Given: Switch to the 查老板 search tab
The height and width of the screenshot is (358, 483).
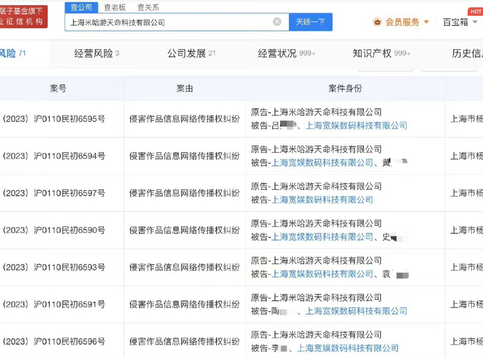Looking at the screenshot, I should (115, 7).
